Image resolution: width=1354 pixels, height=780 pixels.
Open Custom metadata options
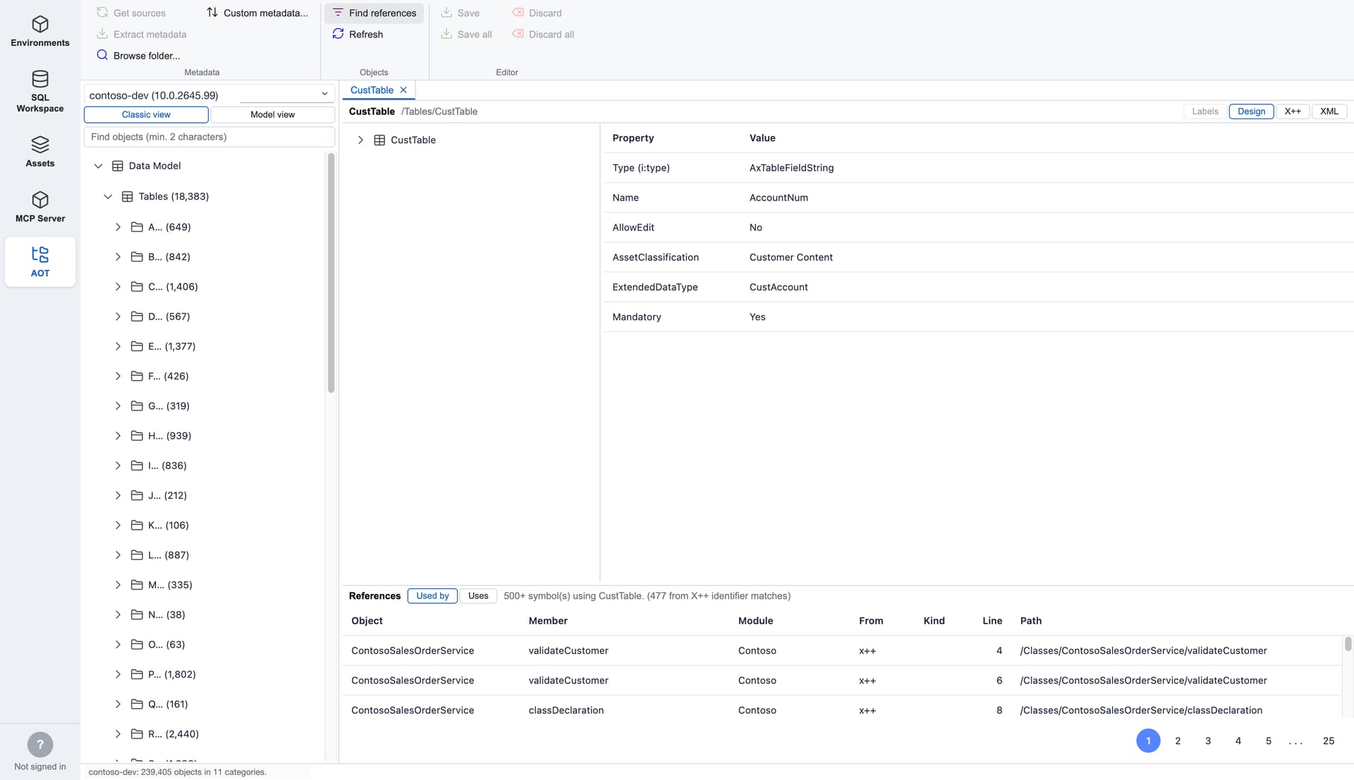point(257,13)
